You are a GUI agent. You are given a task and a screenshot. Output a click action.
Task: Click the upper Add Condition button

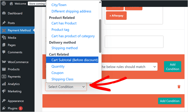(x=173, y=67)
